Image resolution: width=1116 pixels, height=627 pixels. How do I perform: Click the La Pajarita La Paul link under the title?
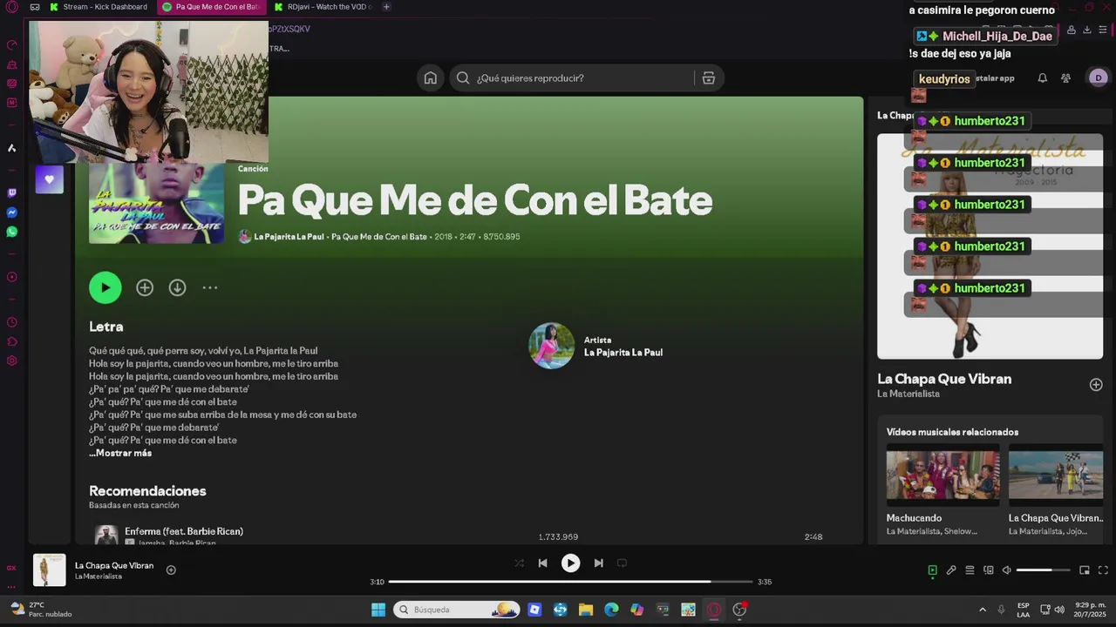[289, 237]
